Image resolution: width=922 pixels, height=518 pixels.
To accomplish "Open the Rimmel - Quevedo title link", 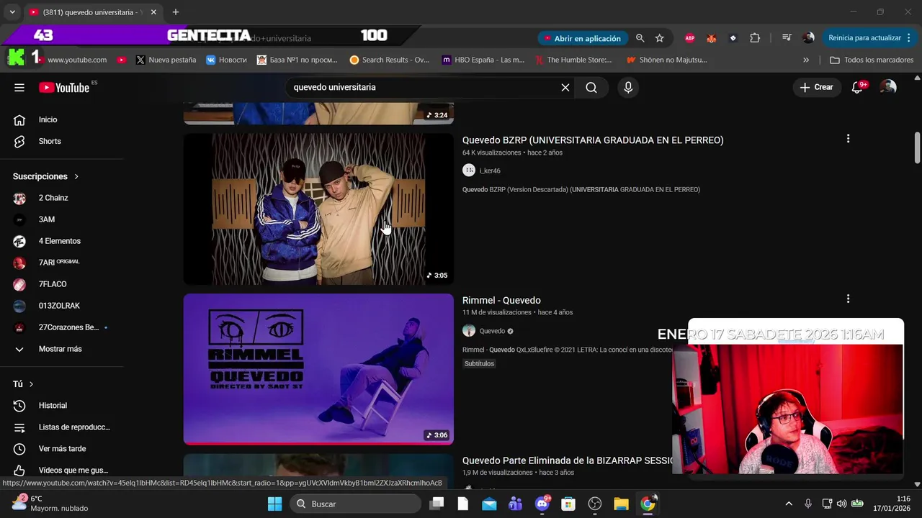I will pos(501,300).
